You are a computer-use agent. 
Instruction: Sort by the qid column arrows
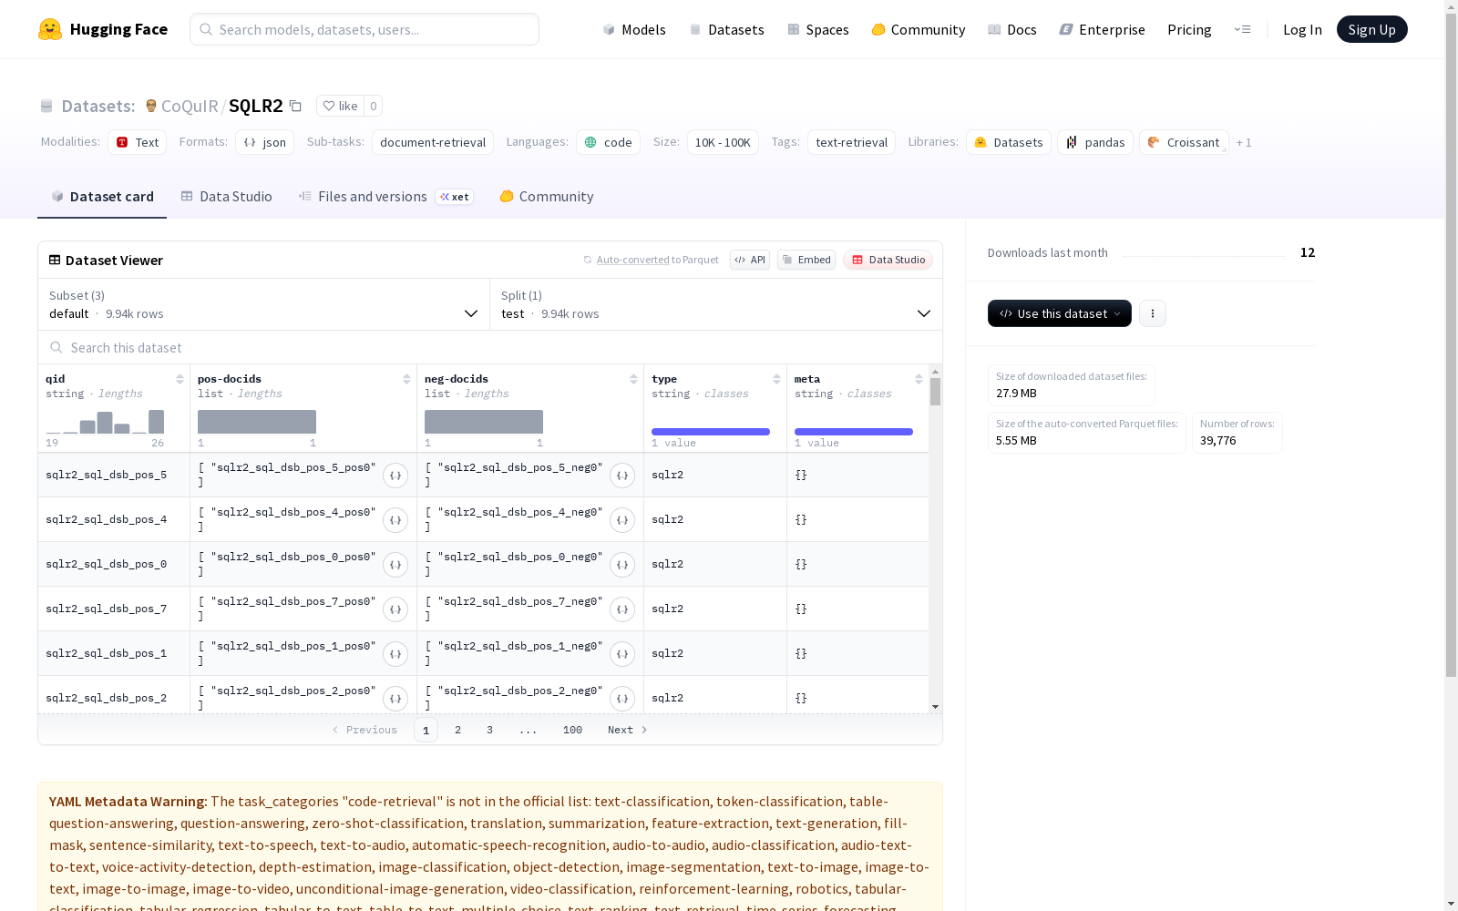tap(180, 379)
